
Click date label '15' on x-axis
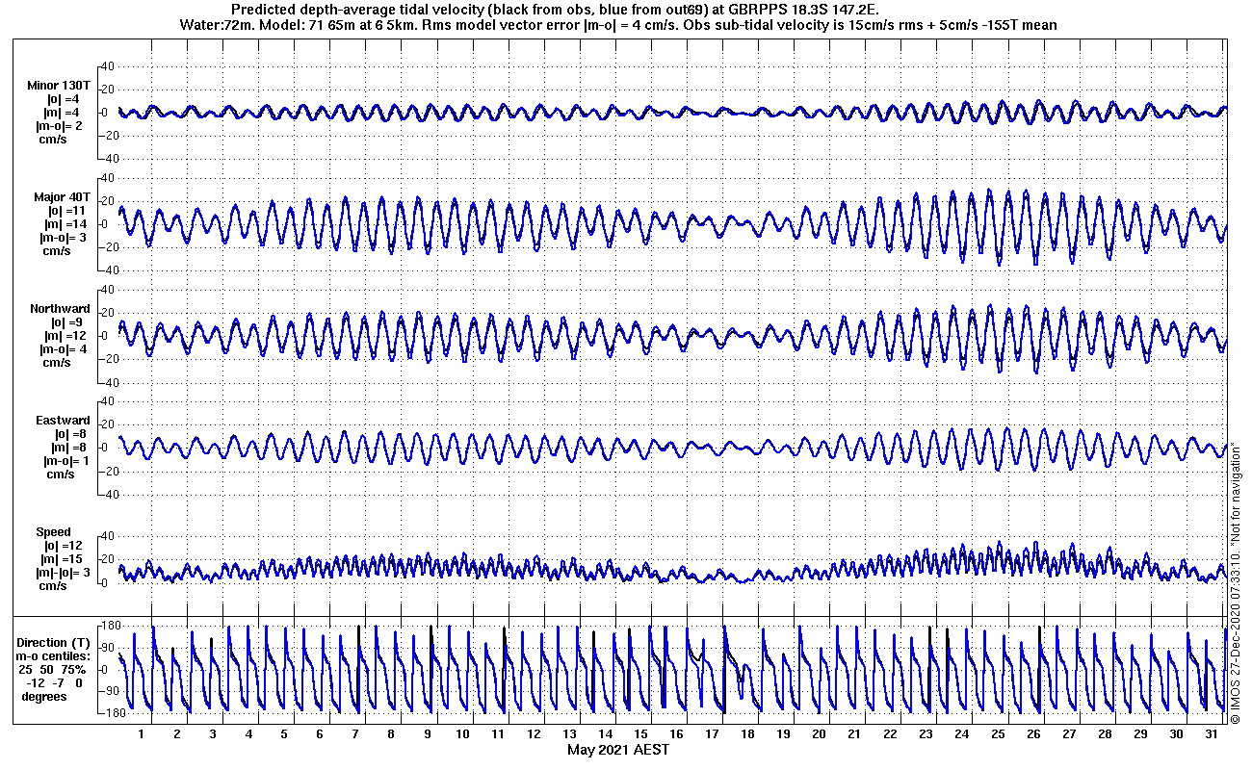640,734
